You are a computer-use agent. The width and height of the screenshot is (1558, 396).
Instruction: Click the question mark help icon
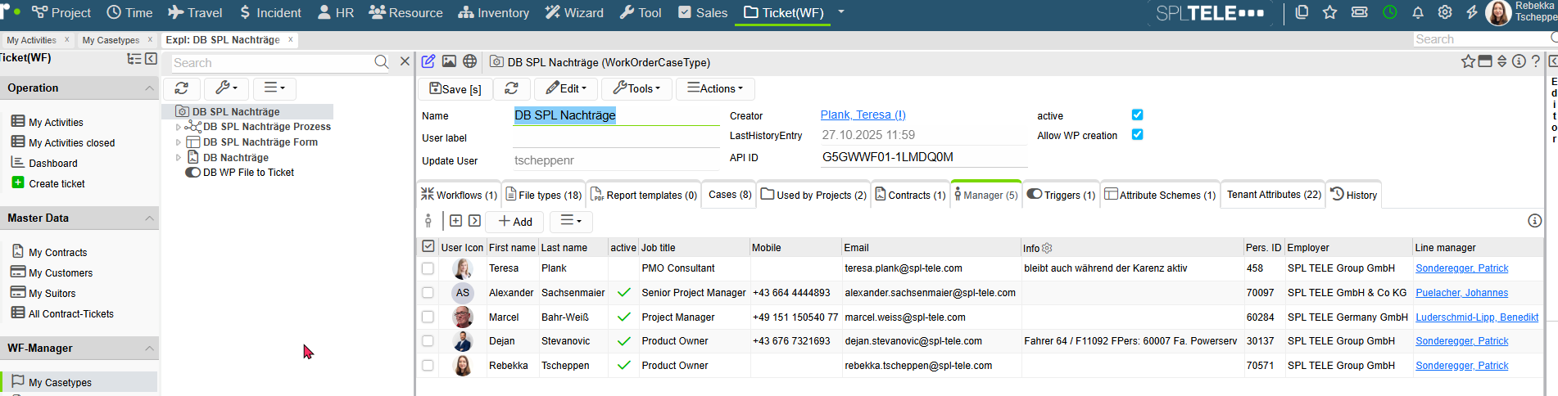pos(1536,61)
